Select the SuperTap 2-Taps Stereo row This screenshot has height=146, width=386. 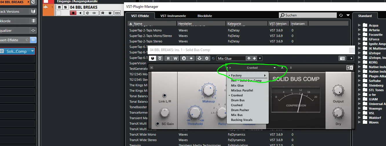(237, 41)
